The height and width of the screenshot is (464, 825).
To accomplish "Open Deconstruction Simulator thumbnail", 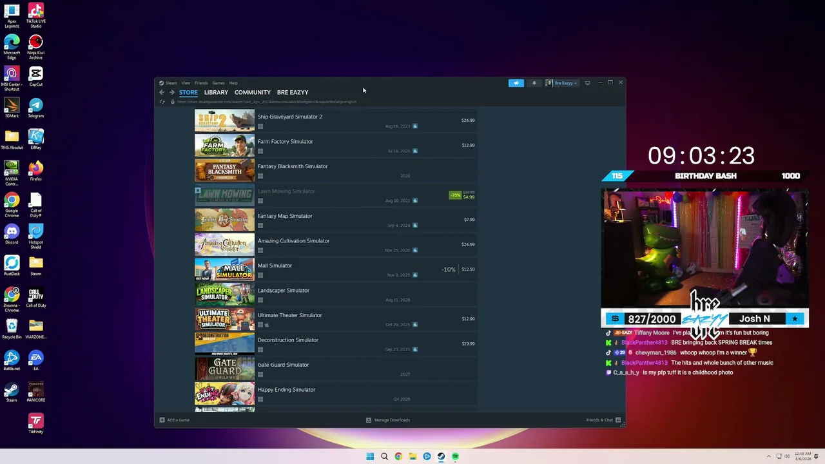I will [225, 343].
